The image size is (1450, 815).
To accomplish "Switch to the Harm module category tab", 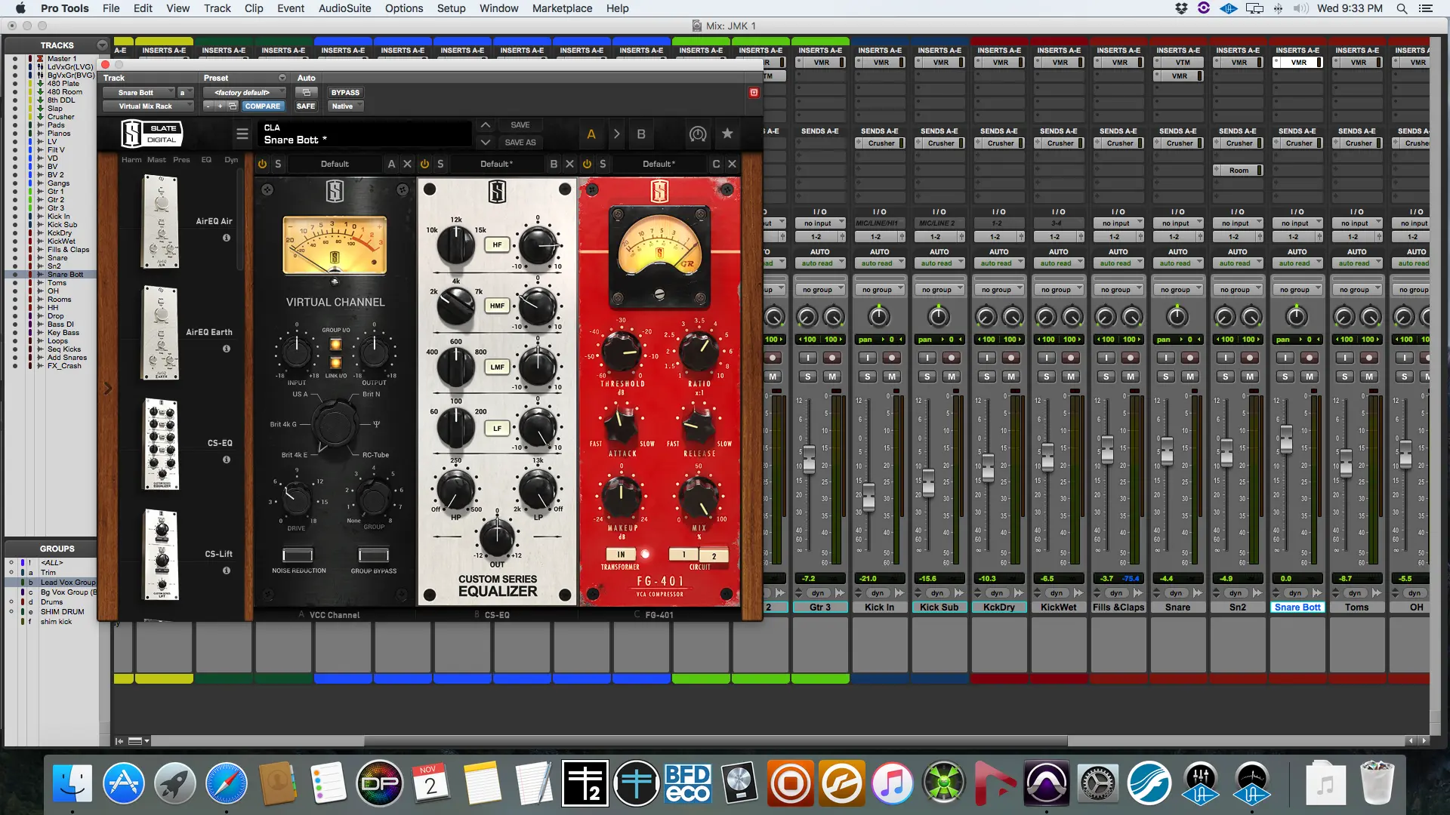I will tap(131, 159).
